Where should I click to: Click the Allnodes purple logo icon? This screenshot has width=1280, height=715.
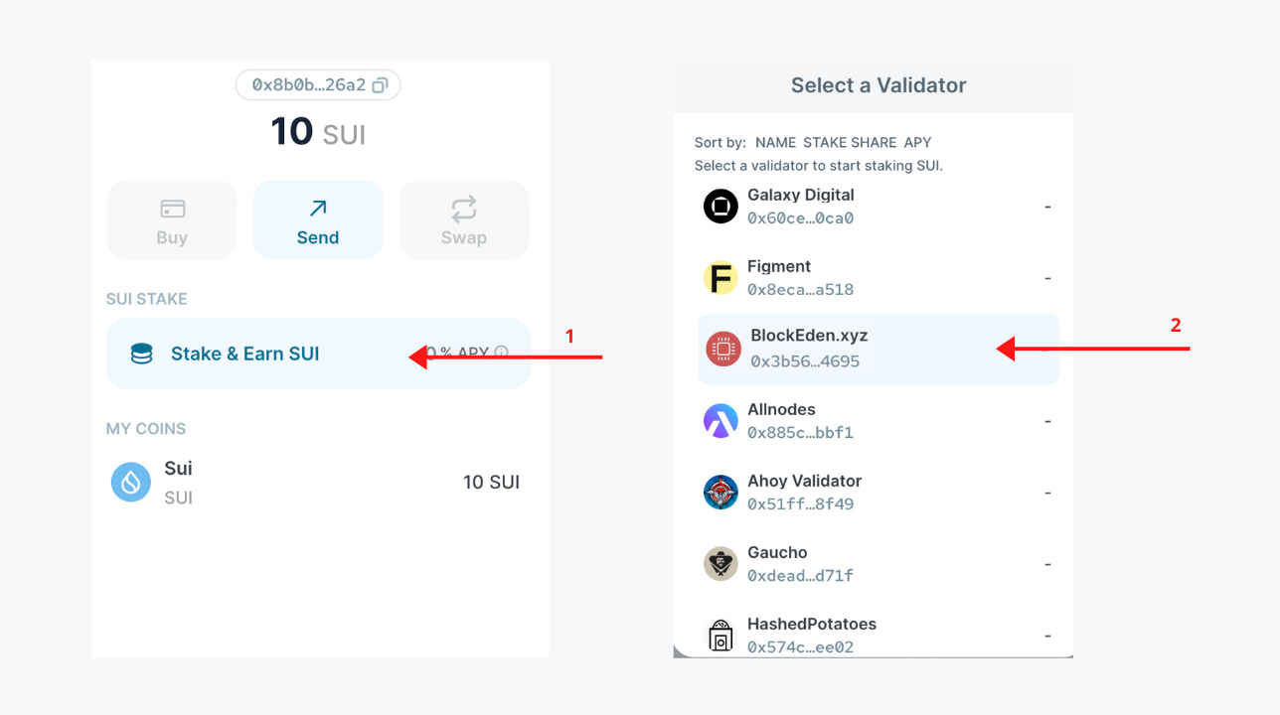(x=720, y=421)
